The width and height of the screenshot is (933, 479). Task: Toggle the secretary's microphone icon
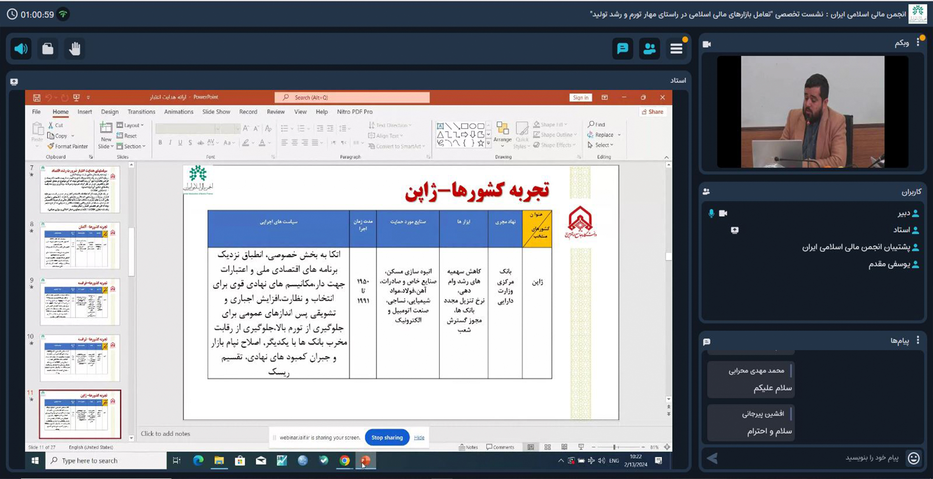point(711,213)
